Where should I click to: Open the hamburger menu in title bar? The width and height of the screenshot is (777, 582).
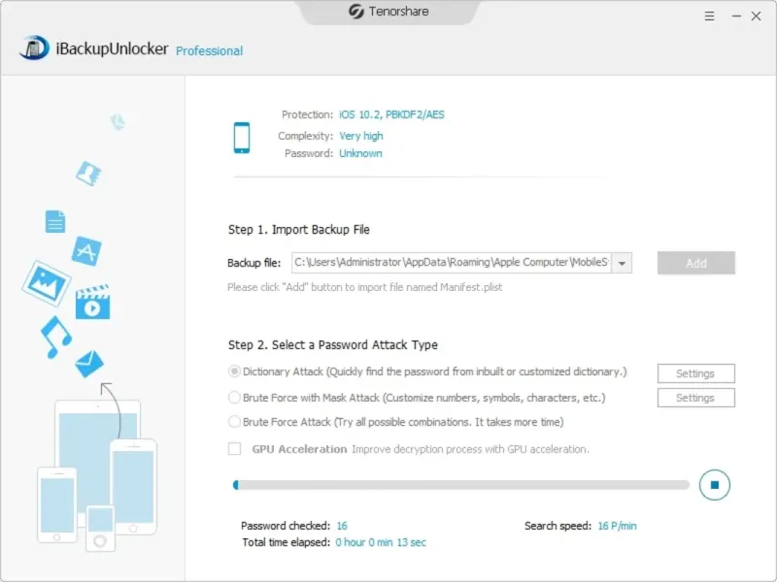[710, 16]
